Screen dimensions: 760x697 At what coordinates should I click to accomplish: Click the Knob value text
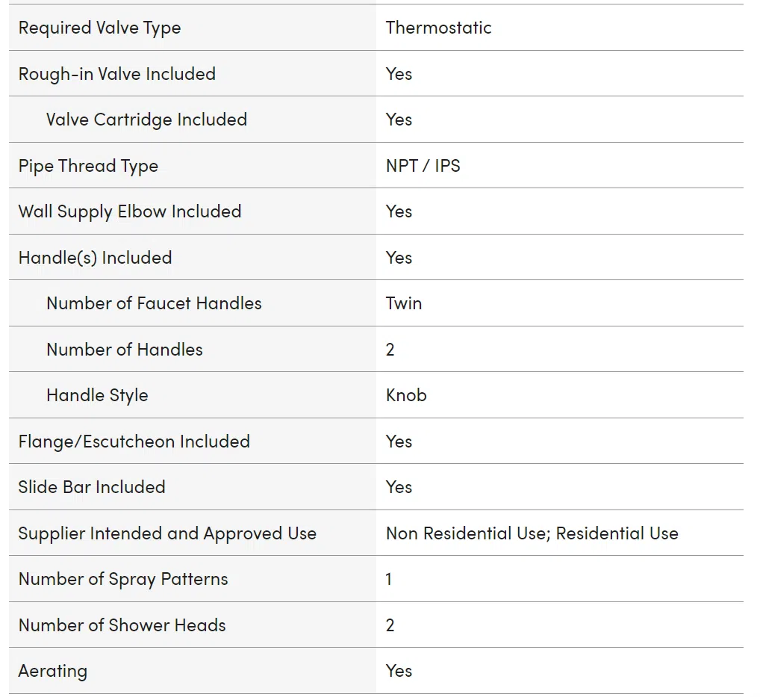[405, 395]
